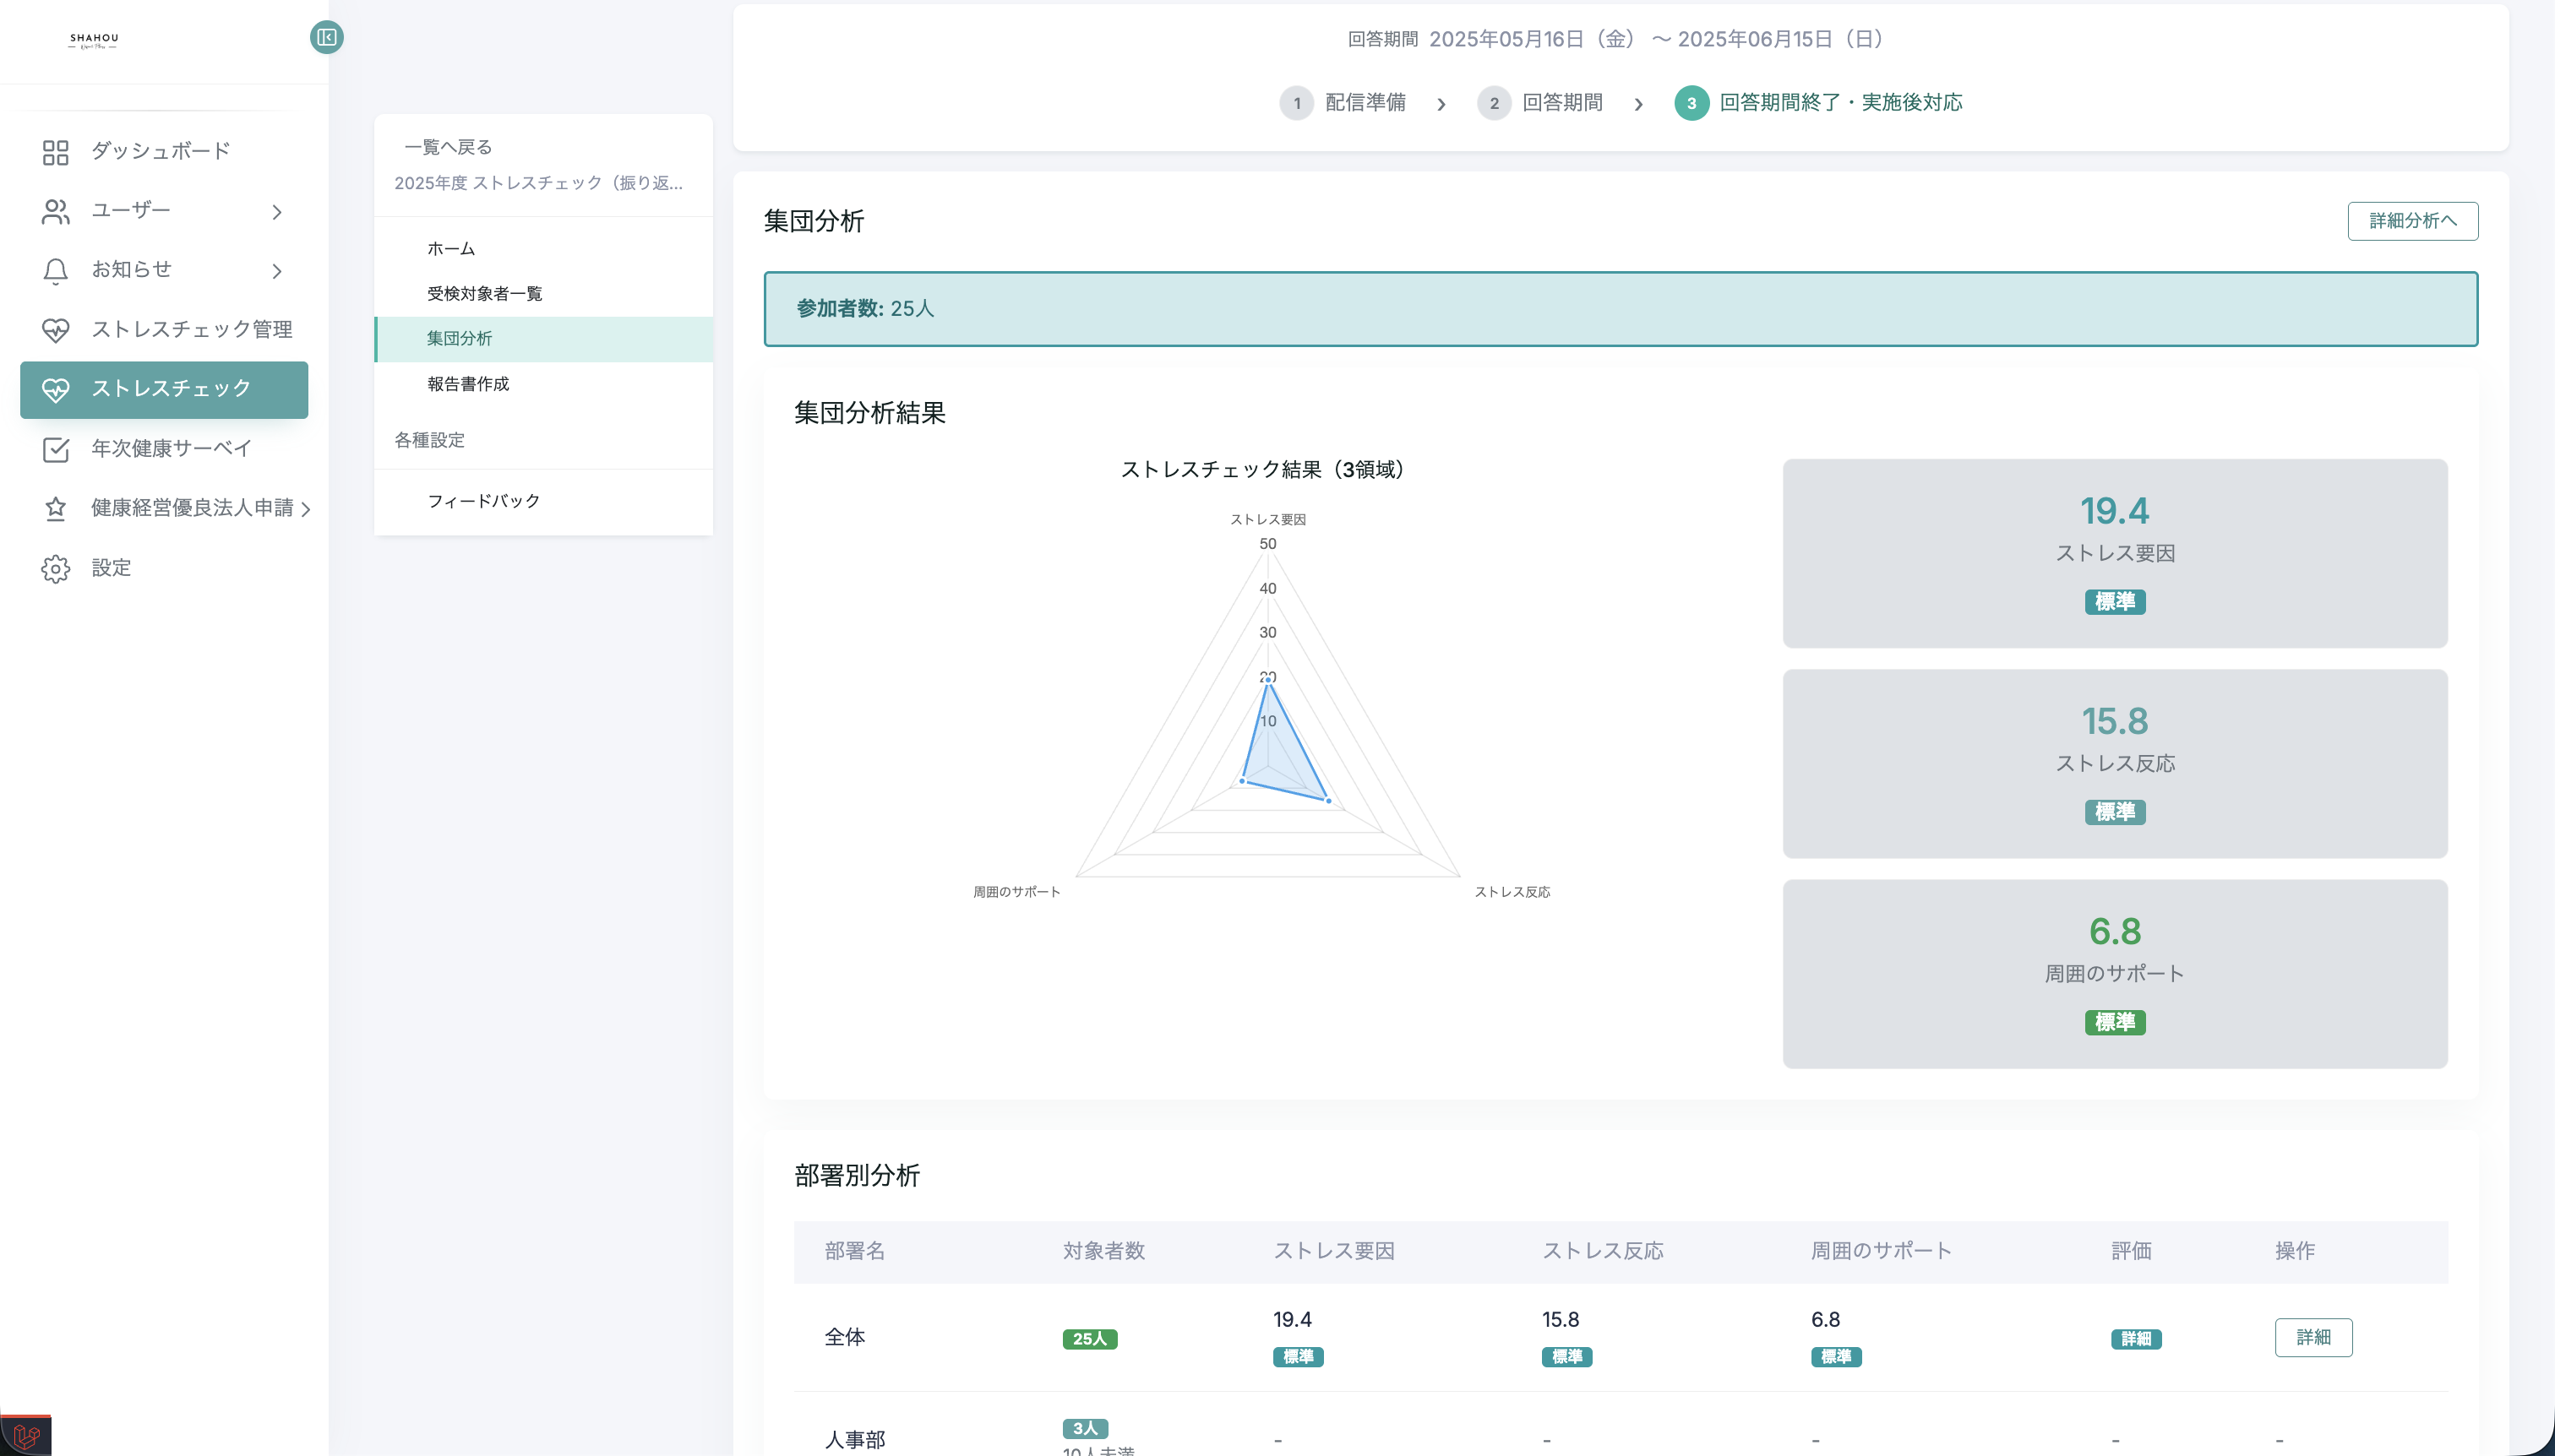
Task: Click the 標準 badge under 15.8 card
Action: tap(2115, 812)
